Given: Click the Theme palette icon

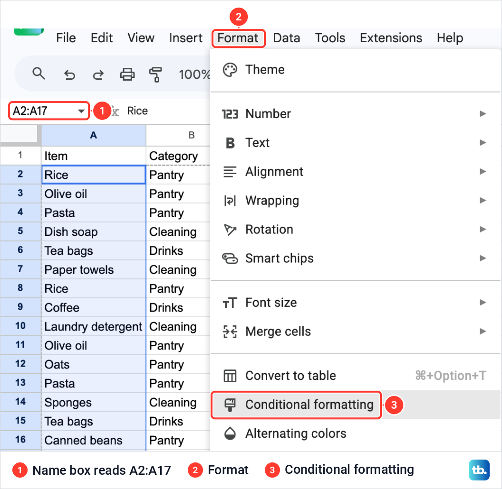Looking at the screenshot, I should 230,70.
